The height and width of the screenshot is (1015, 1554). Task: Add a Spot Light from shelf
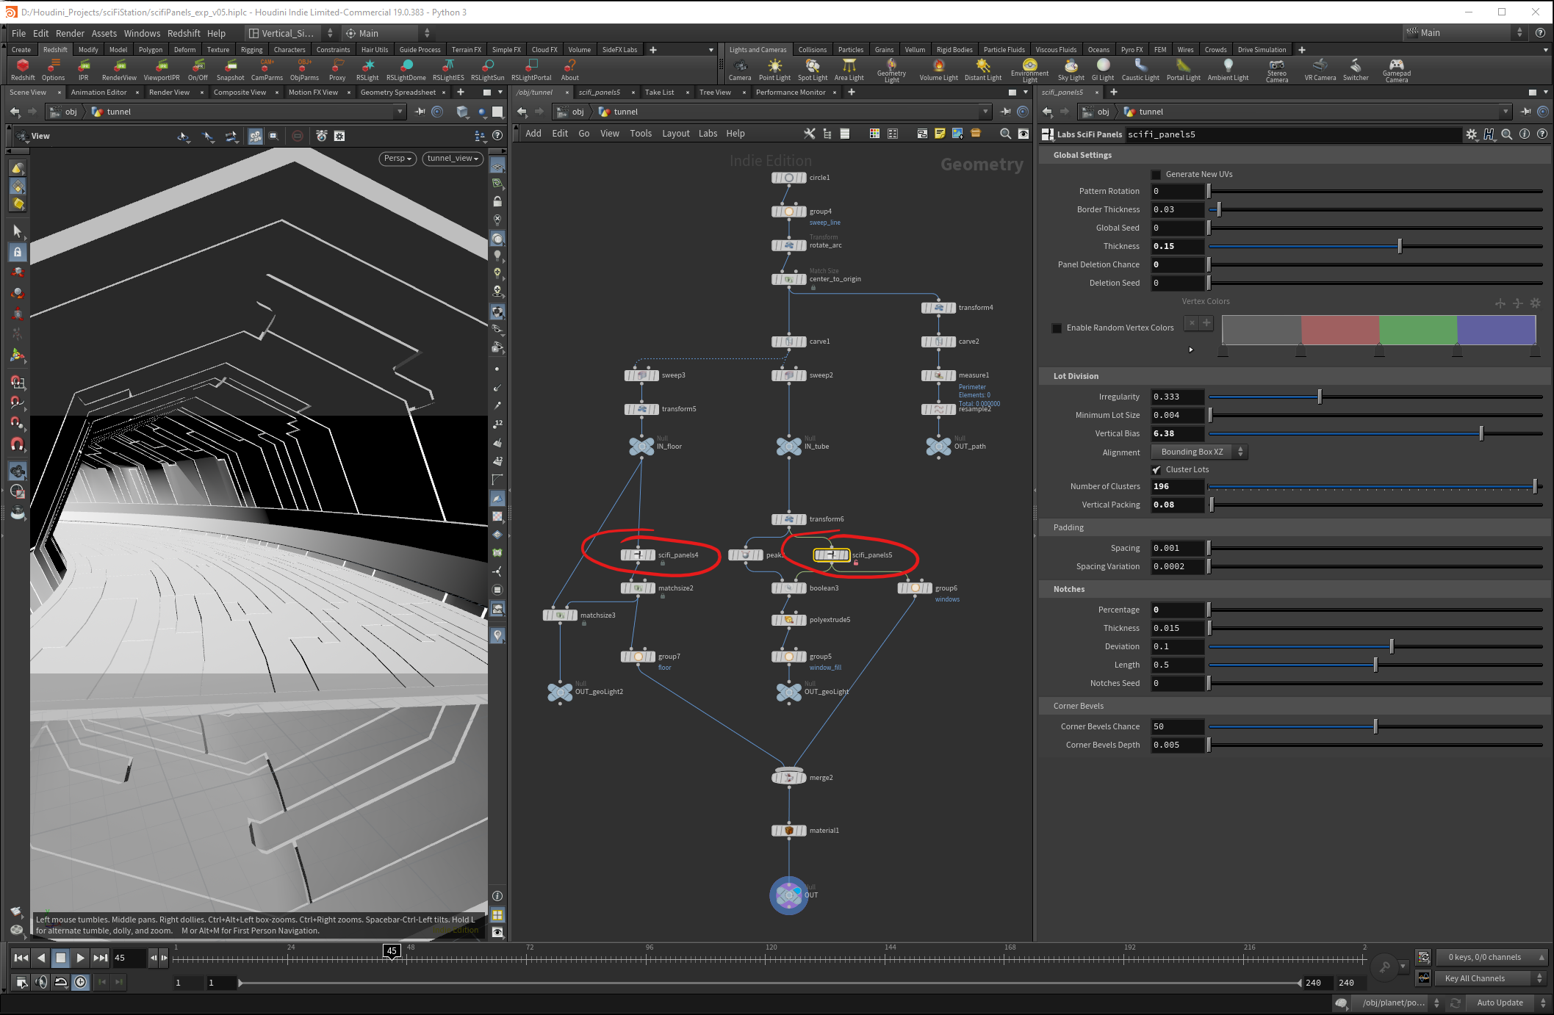(x=812, y=69)
